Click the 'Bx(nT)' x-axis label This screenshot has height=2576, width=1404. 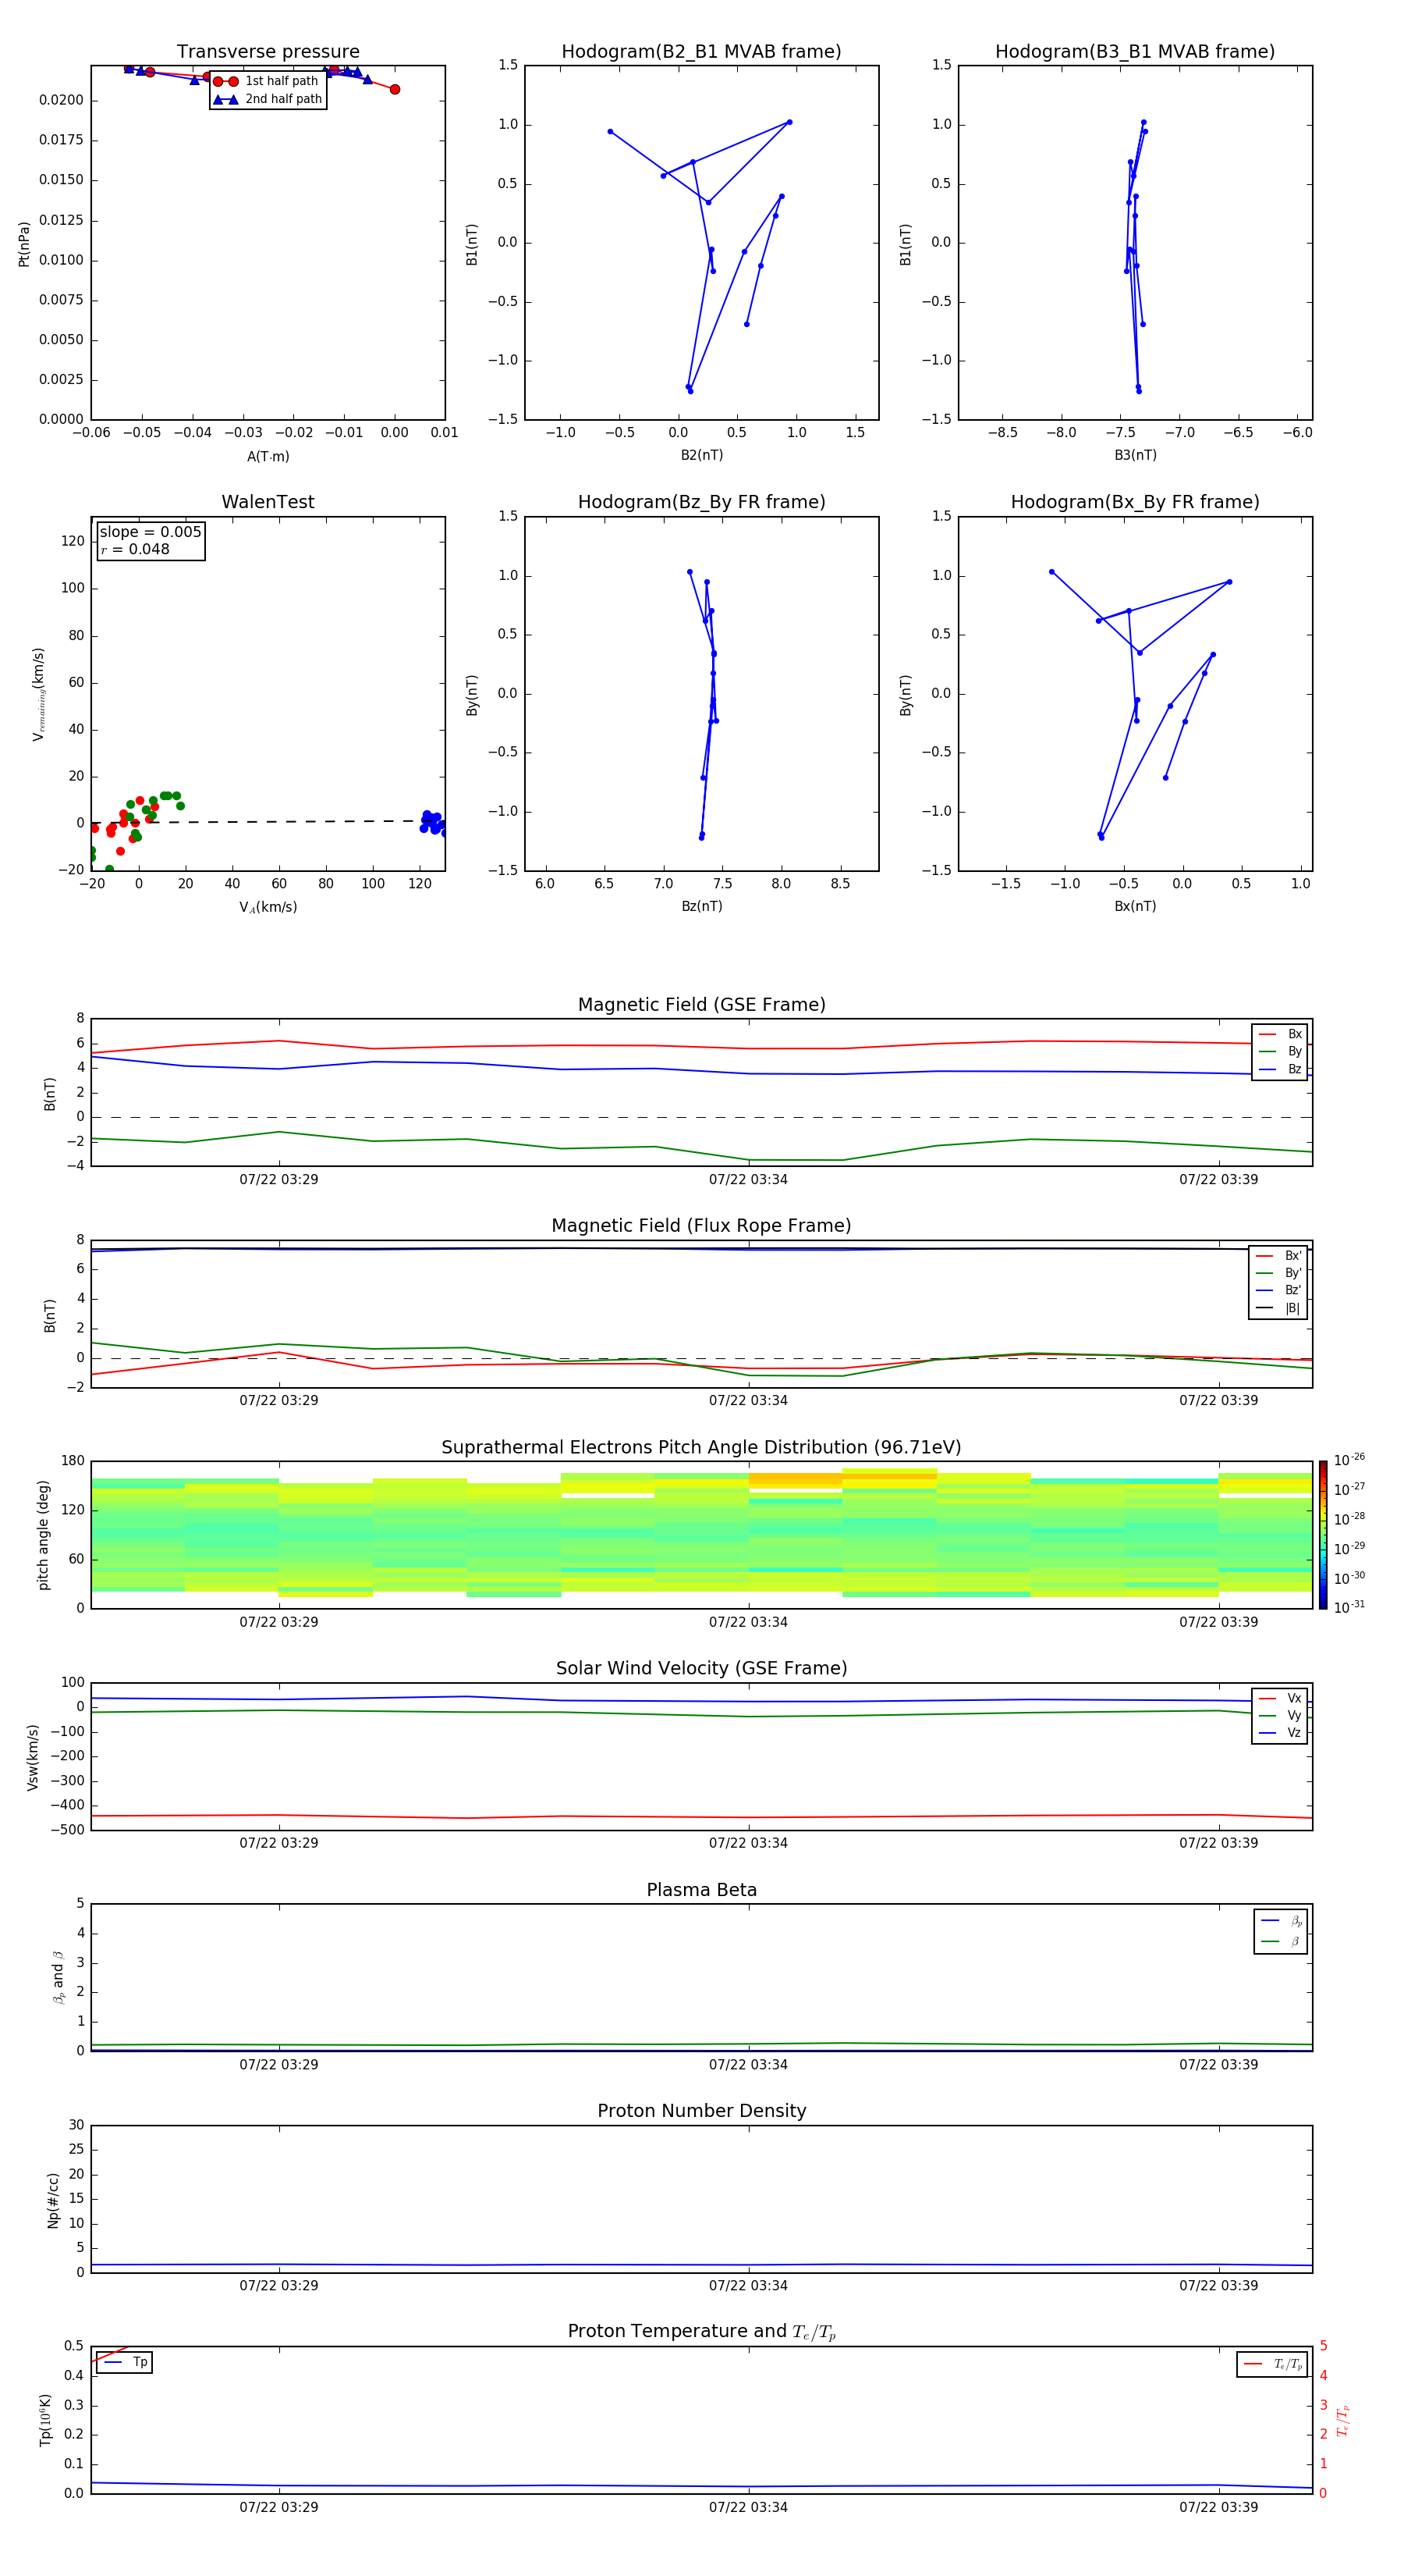tap(1135, 906)
